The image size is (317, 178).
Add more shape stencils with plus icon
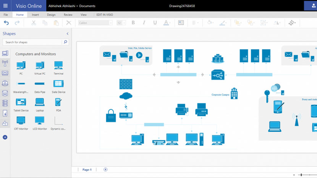pos(5,137)
